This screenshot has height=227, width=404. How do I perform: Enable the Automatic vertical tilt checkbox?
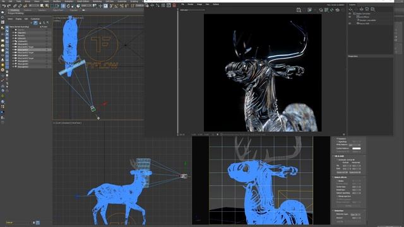(336, 160)
